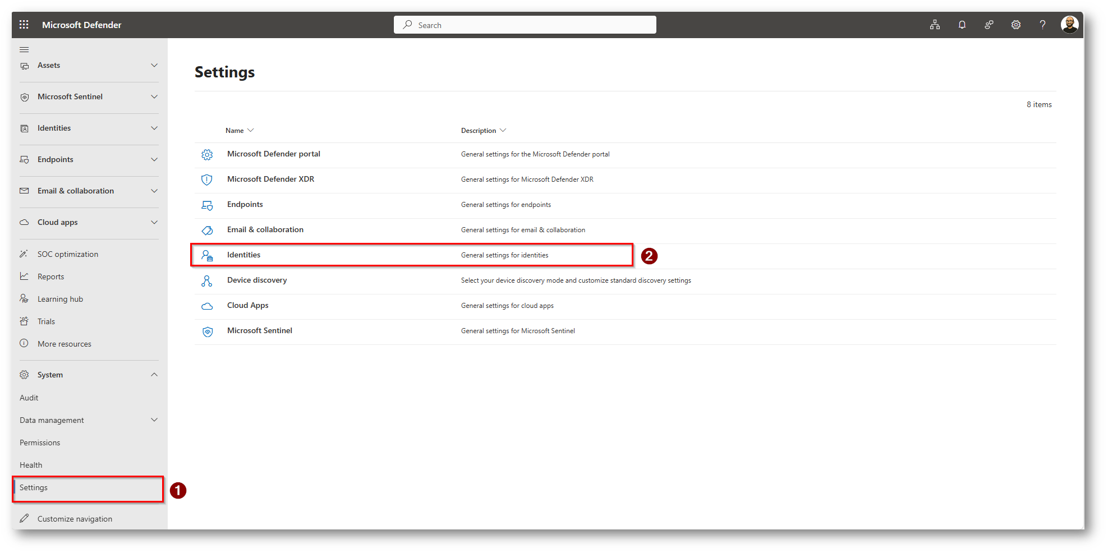Open Device discovery settings
The image size is (1108, 553).
pos(257,280)
